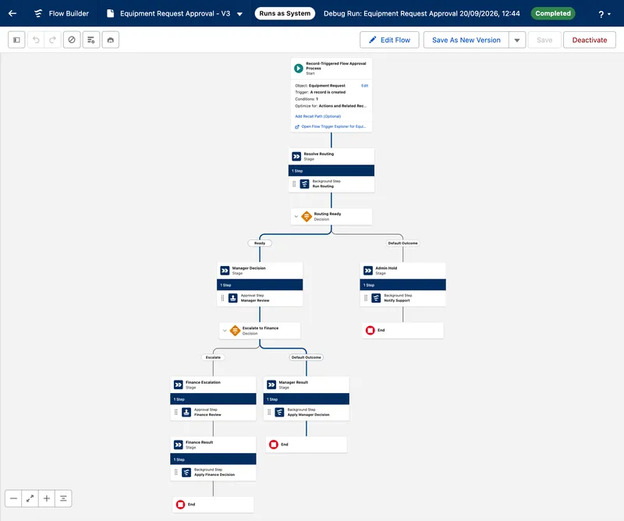
Task: Go back with the left arrow icon
Action: [12, 13]
